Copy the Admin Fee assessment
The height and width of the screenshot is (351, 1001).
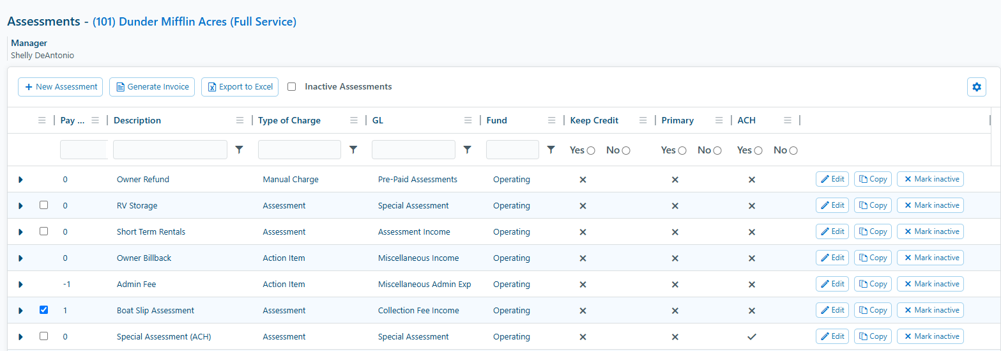tap(873, 284)
